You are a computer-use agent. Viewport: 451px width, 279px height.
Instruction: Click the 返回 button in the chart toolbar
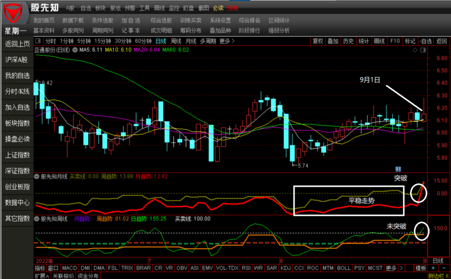point(442,41)
